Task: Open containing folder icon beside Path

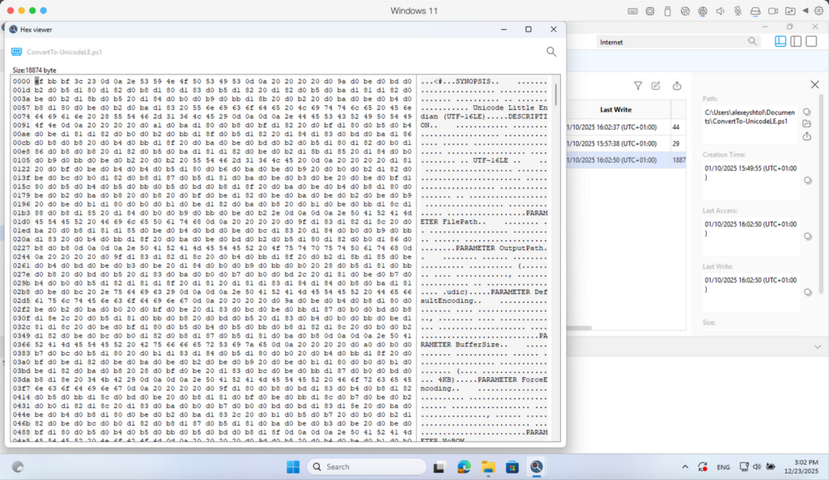Action: [806, 124]
